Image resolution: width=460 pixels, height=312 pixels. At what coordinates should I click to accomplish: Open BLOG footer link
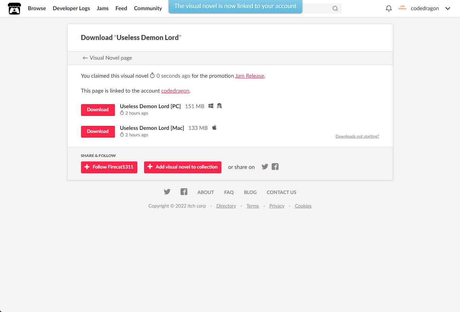(x=250, y=192)
